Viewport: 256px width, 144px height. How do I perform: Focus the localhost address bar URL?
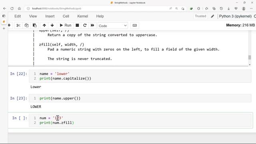pos(57,8)
